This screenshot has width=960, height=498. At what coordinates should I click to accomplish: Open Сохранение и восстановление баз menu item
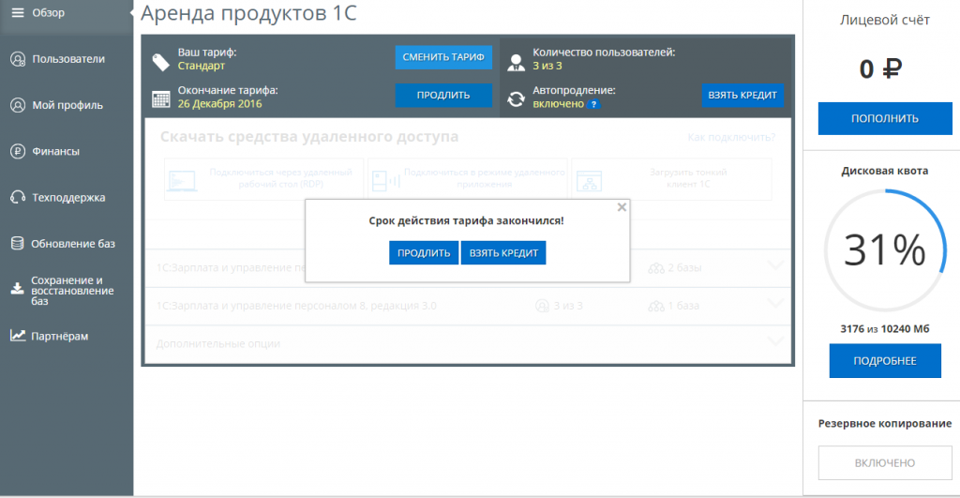[71, 290]
